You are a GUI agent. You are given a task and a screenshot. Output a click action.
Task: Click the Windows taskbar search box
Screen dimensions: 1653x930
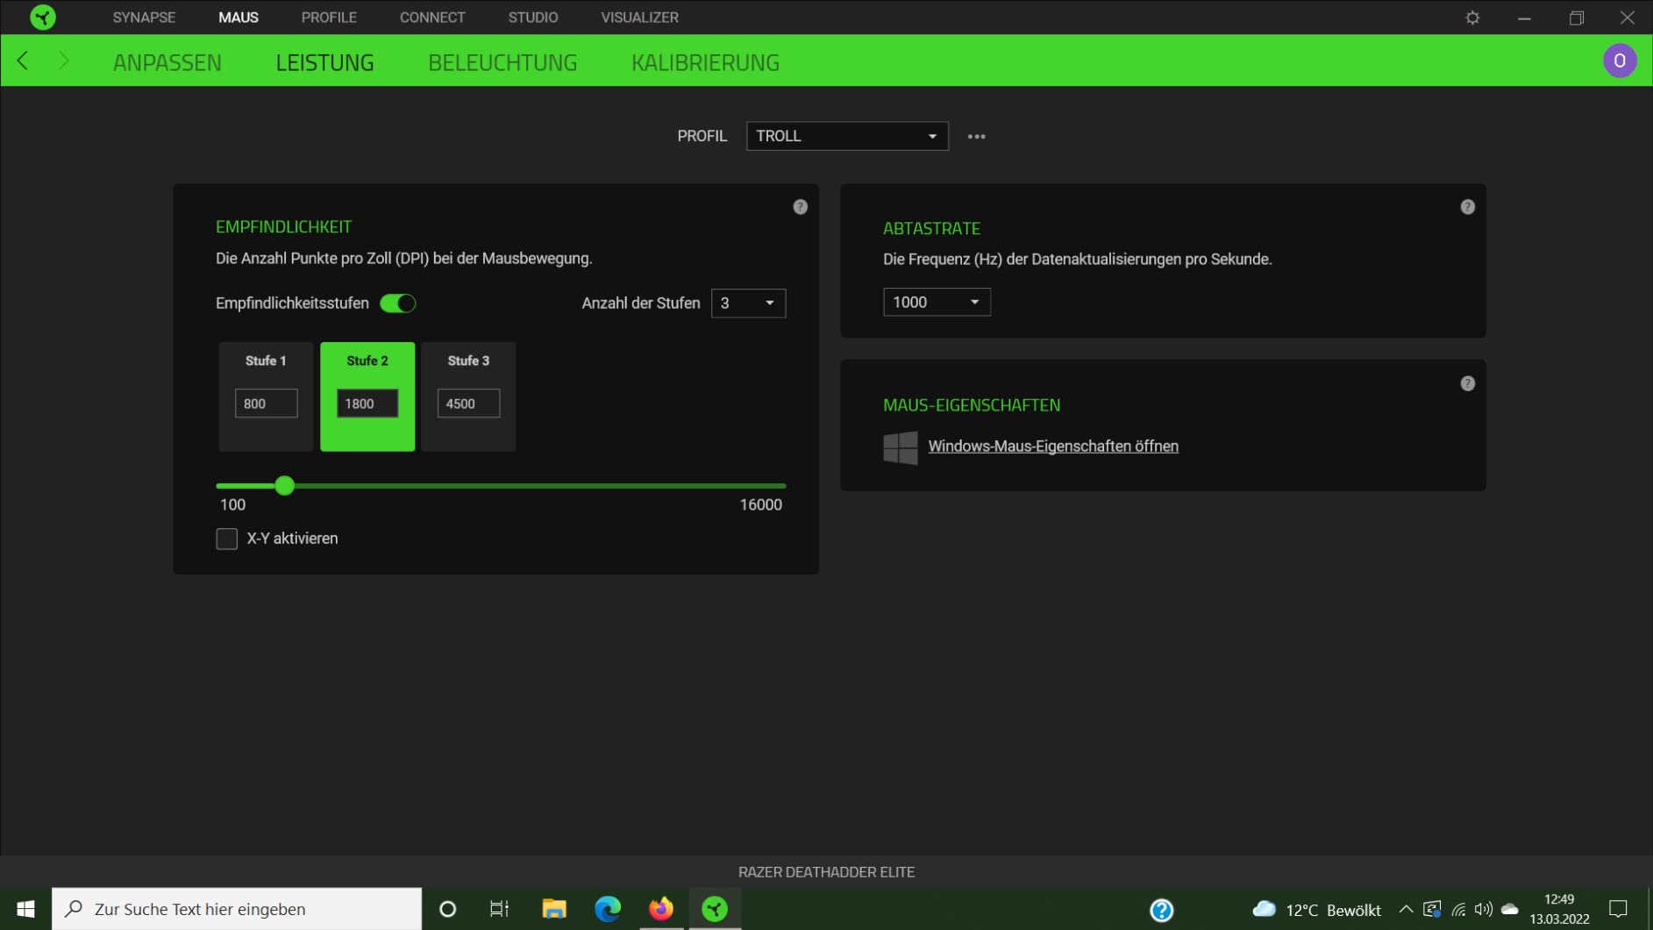point(237,909)
